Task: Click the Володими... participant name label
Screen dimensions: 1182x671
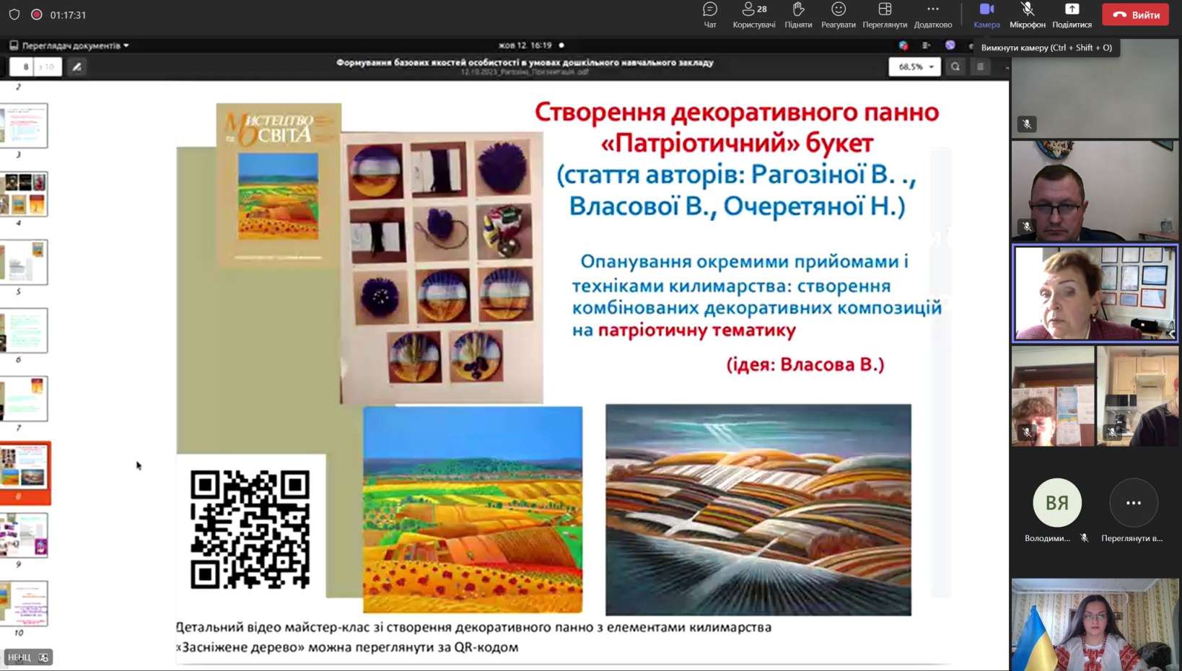Action: pyautogui.click(x=1047, y=538)
